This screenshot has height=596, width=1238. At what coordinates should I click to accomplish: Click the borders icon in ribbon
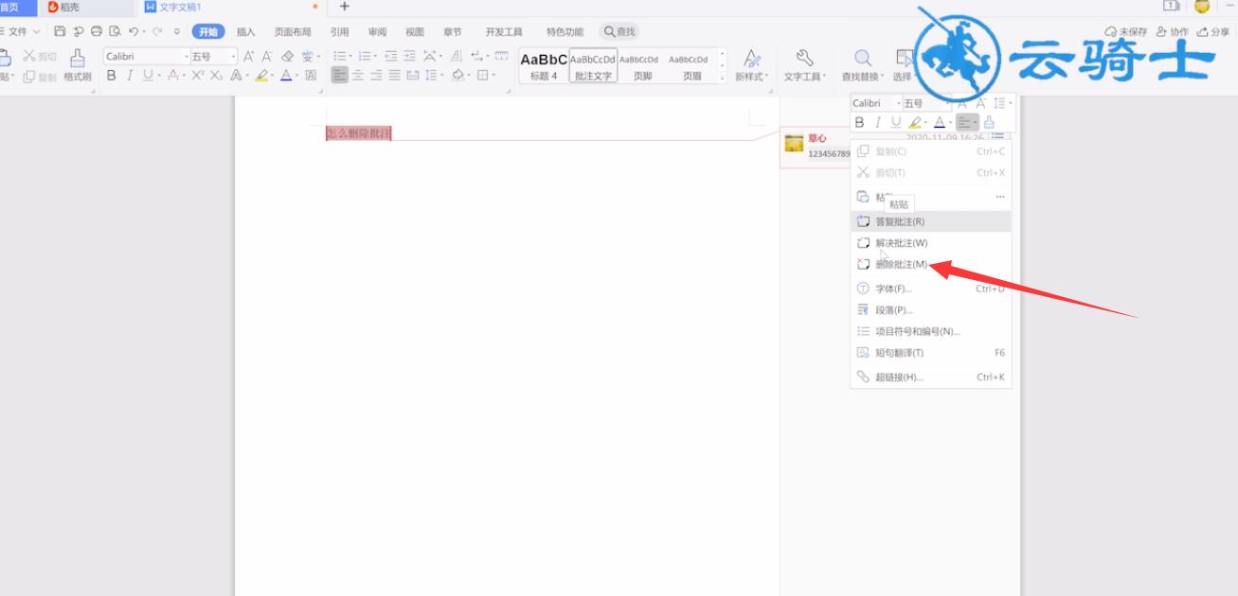483,76
